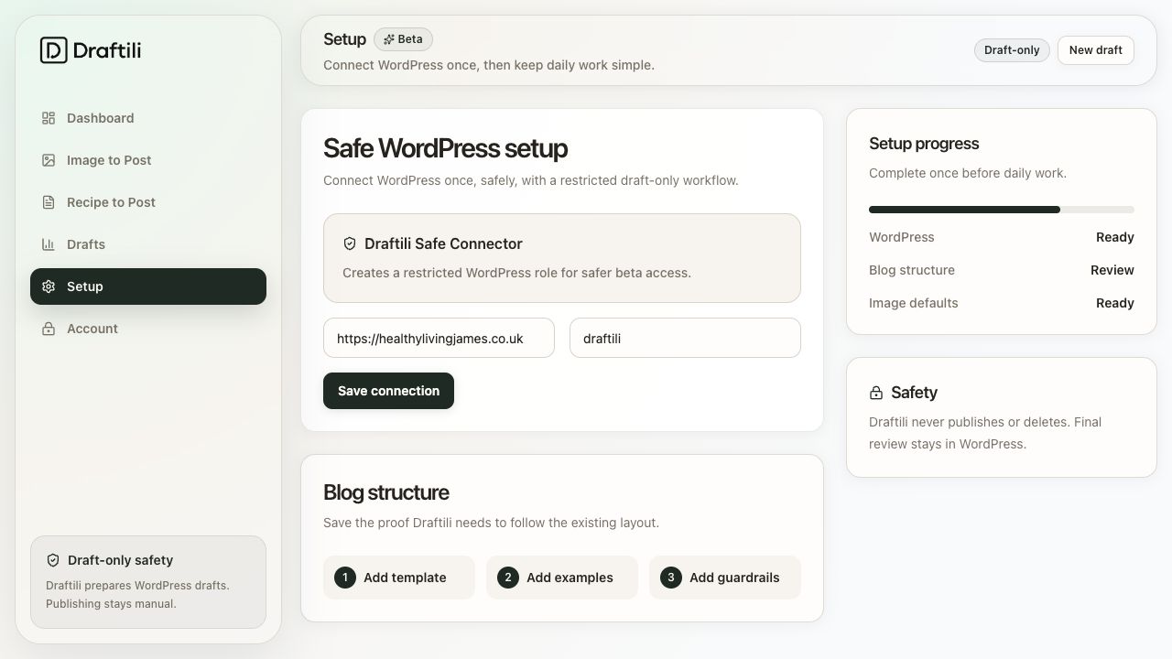Navigate to Drafts
1172x659 pixels.
(148, 244)
